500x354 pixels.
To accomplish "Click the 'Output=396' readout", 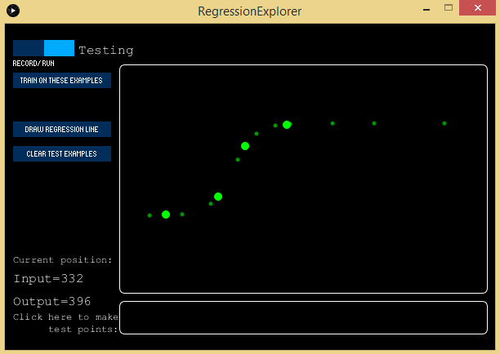I will click(x=52, y=302).
